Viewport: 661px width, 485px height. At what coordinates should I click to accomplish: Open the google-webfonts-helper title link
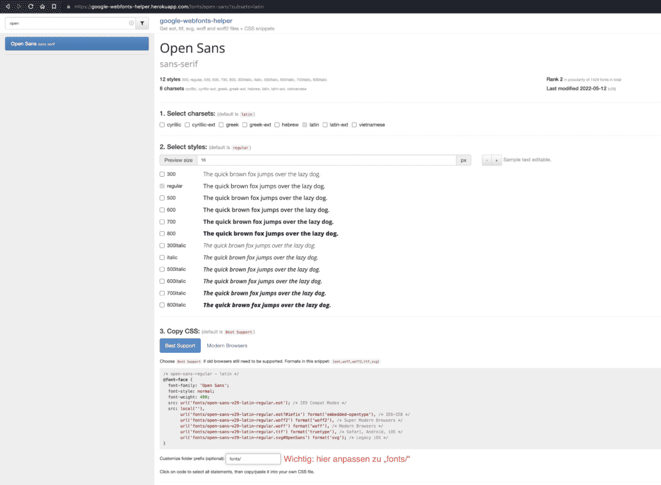(196, 21)
